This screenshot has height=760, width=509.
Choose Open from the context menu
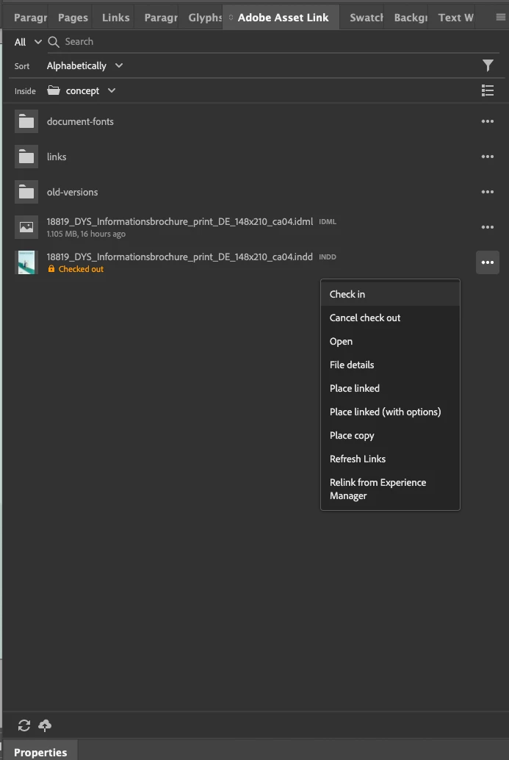click(x=390, y=341)
